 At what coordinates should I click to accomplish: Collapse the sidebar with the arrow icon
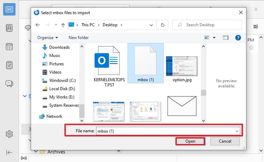[x=9, y=152]
